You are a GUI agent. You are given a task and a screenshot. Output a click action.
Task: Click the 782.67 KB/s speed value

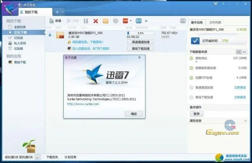(169, 33)
